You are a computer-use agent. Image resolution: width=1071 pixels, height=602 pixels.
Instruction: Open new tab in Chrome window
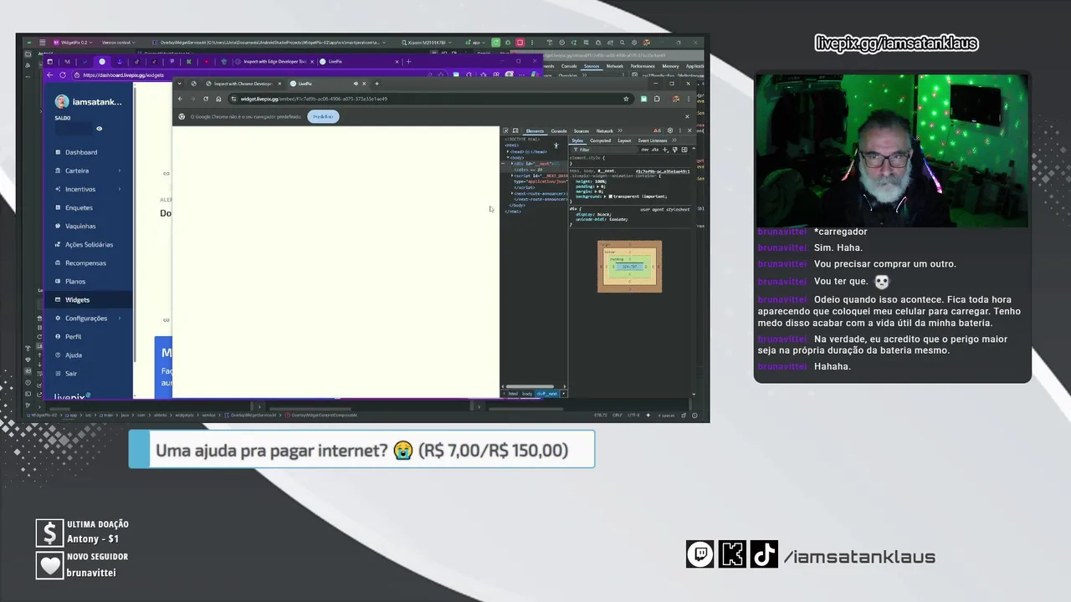(377, 84)
